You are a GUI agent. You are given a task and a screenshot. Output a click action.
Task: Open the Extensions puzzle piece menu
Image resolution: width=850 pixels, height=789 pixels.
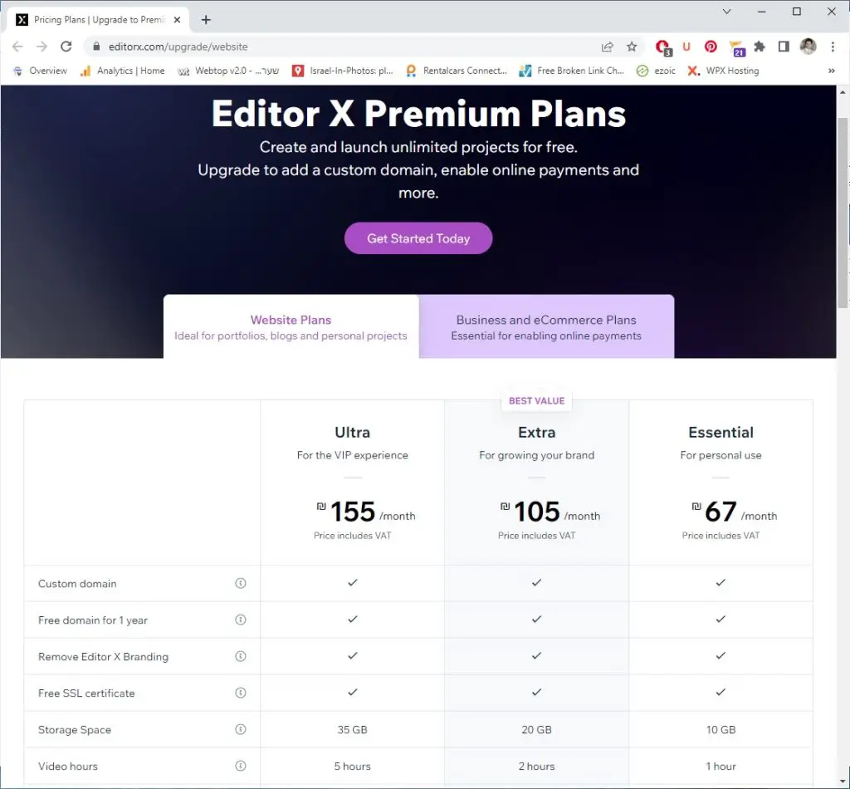click(x=760, y=47)
